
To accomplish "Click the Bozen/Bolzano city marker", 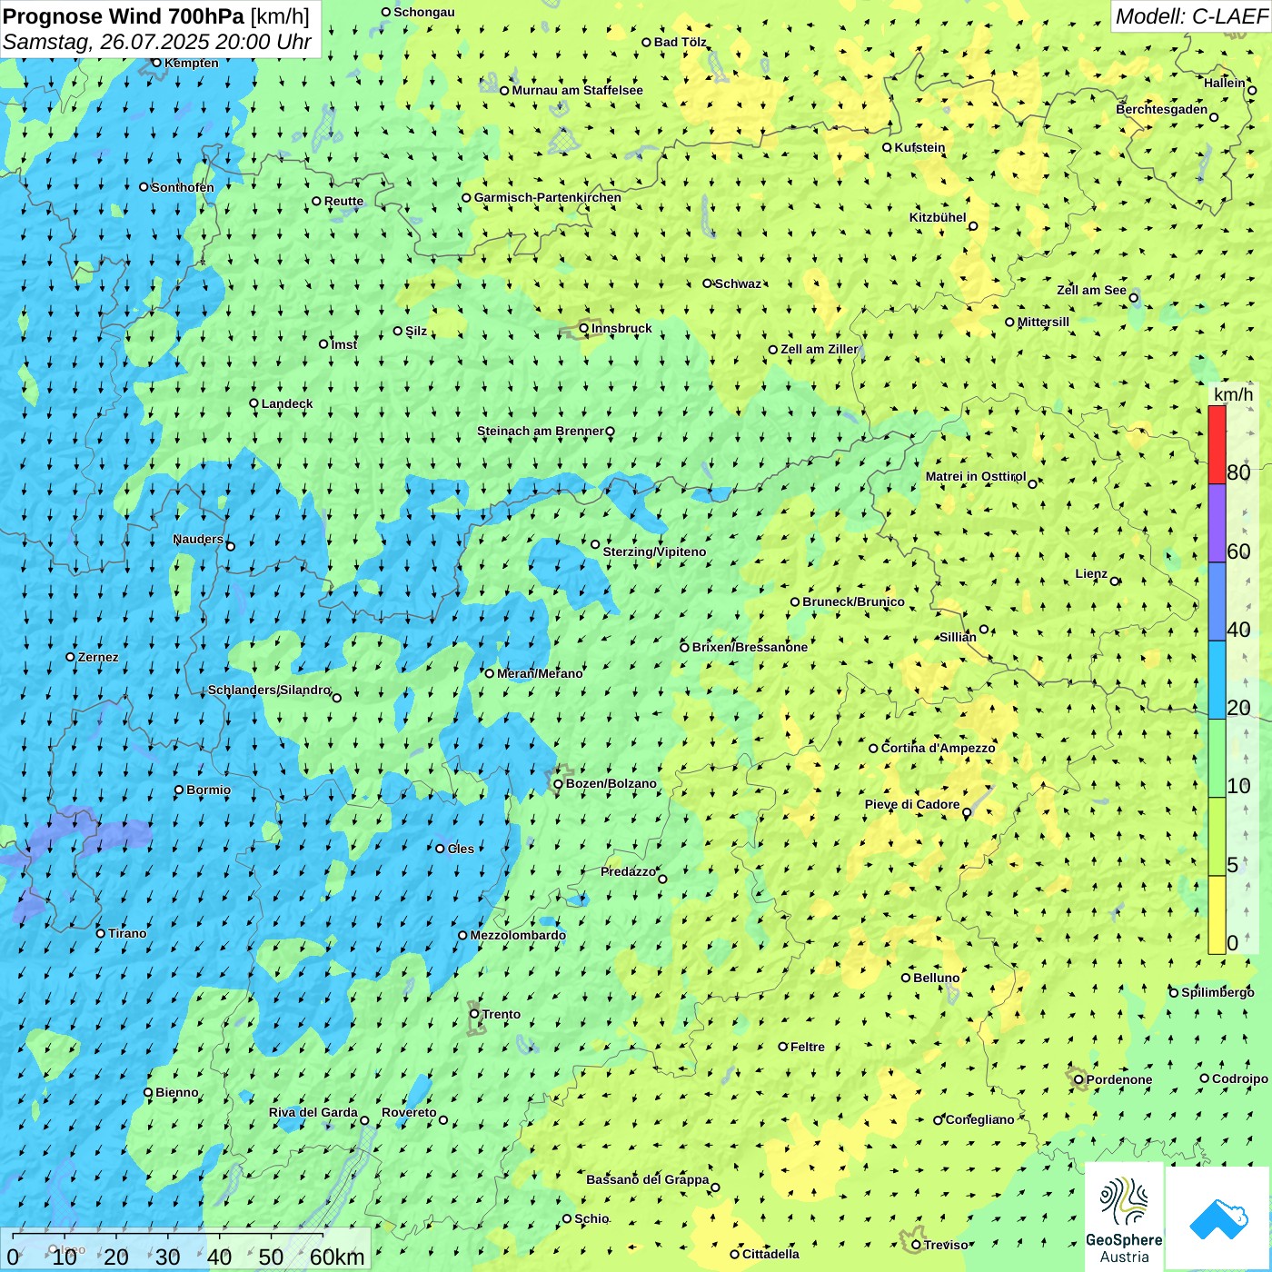I will click(x=559, y=783).
